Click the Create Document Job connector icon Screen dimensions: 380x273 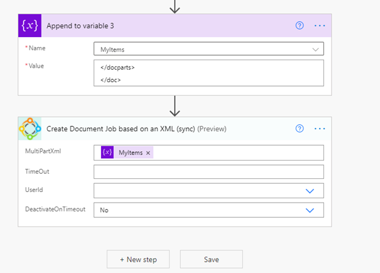pos(30,129)
